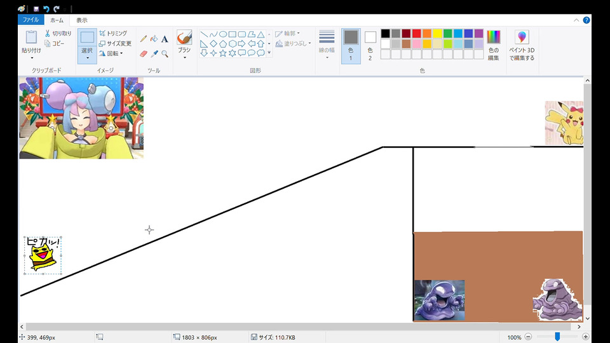Expand shapes gallery more arrow
This screenshot has width=610, height=343.
(269, 53)
